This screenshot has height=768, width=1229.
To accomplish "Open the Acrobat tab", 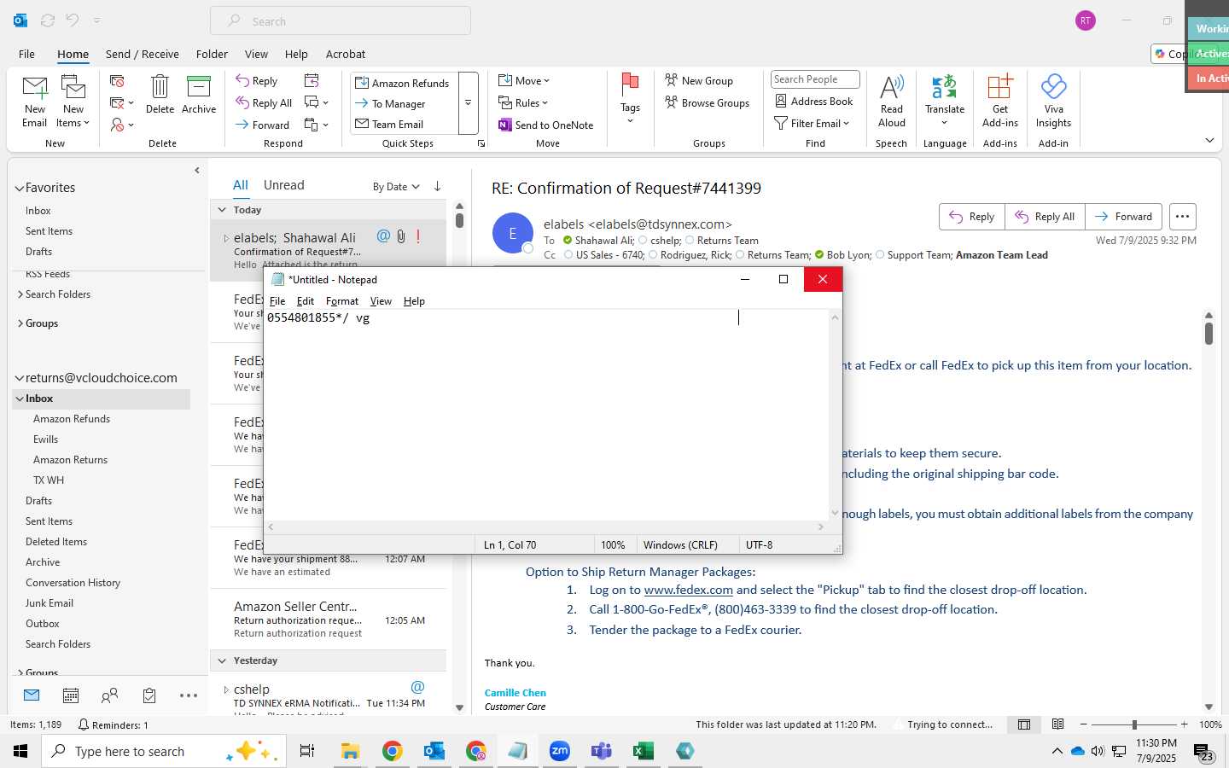I will 346,54.
